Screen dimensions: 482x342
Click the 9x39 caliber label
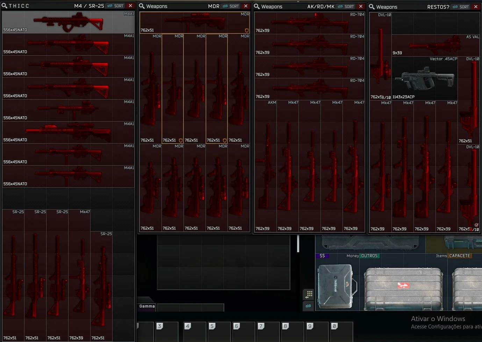click(x=397, y=53)
